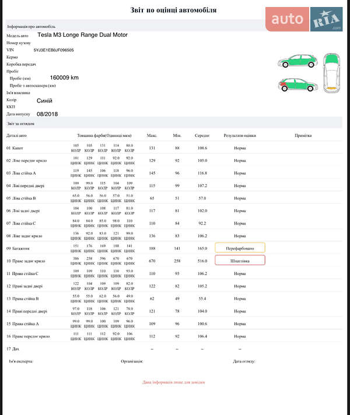
Task: Select the side-view car diagram with red rear
Action: point(297,85)
